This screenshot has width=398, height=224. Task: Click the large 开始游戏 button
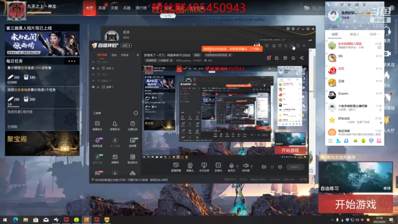[356, 204]
